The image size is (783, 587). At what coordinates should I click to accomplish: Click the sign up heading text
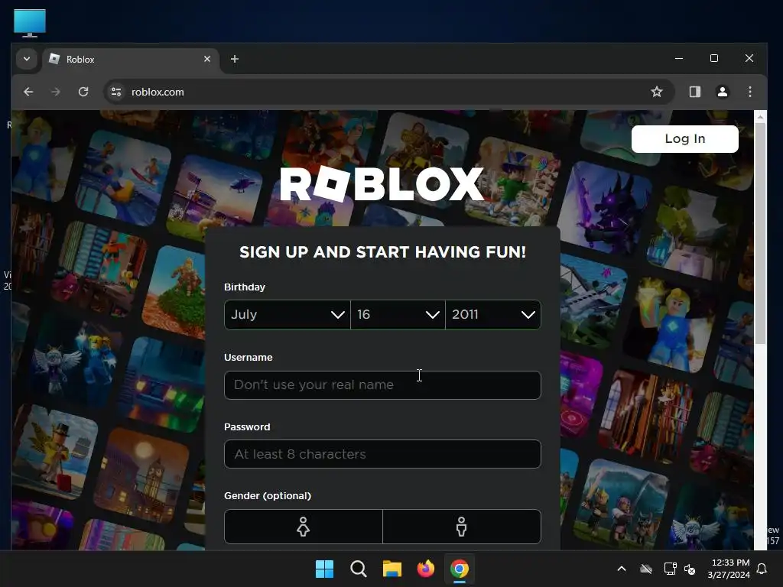tap(382, 252)
